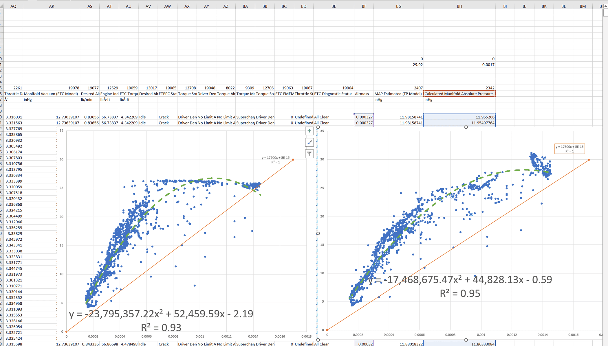The image size is (608, 346).
Task: Select the cell with value 11.955266
Action: click(459, 117)
